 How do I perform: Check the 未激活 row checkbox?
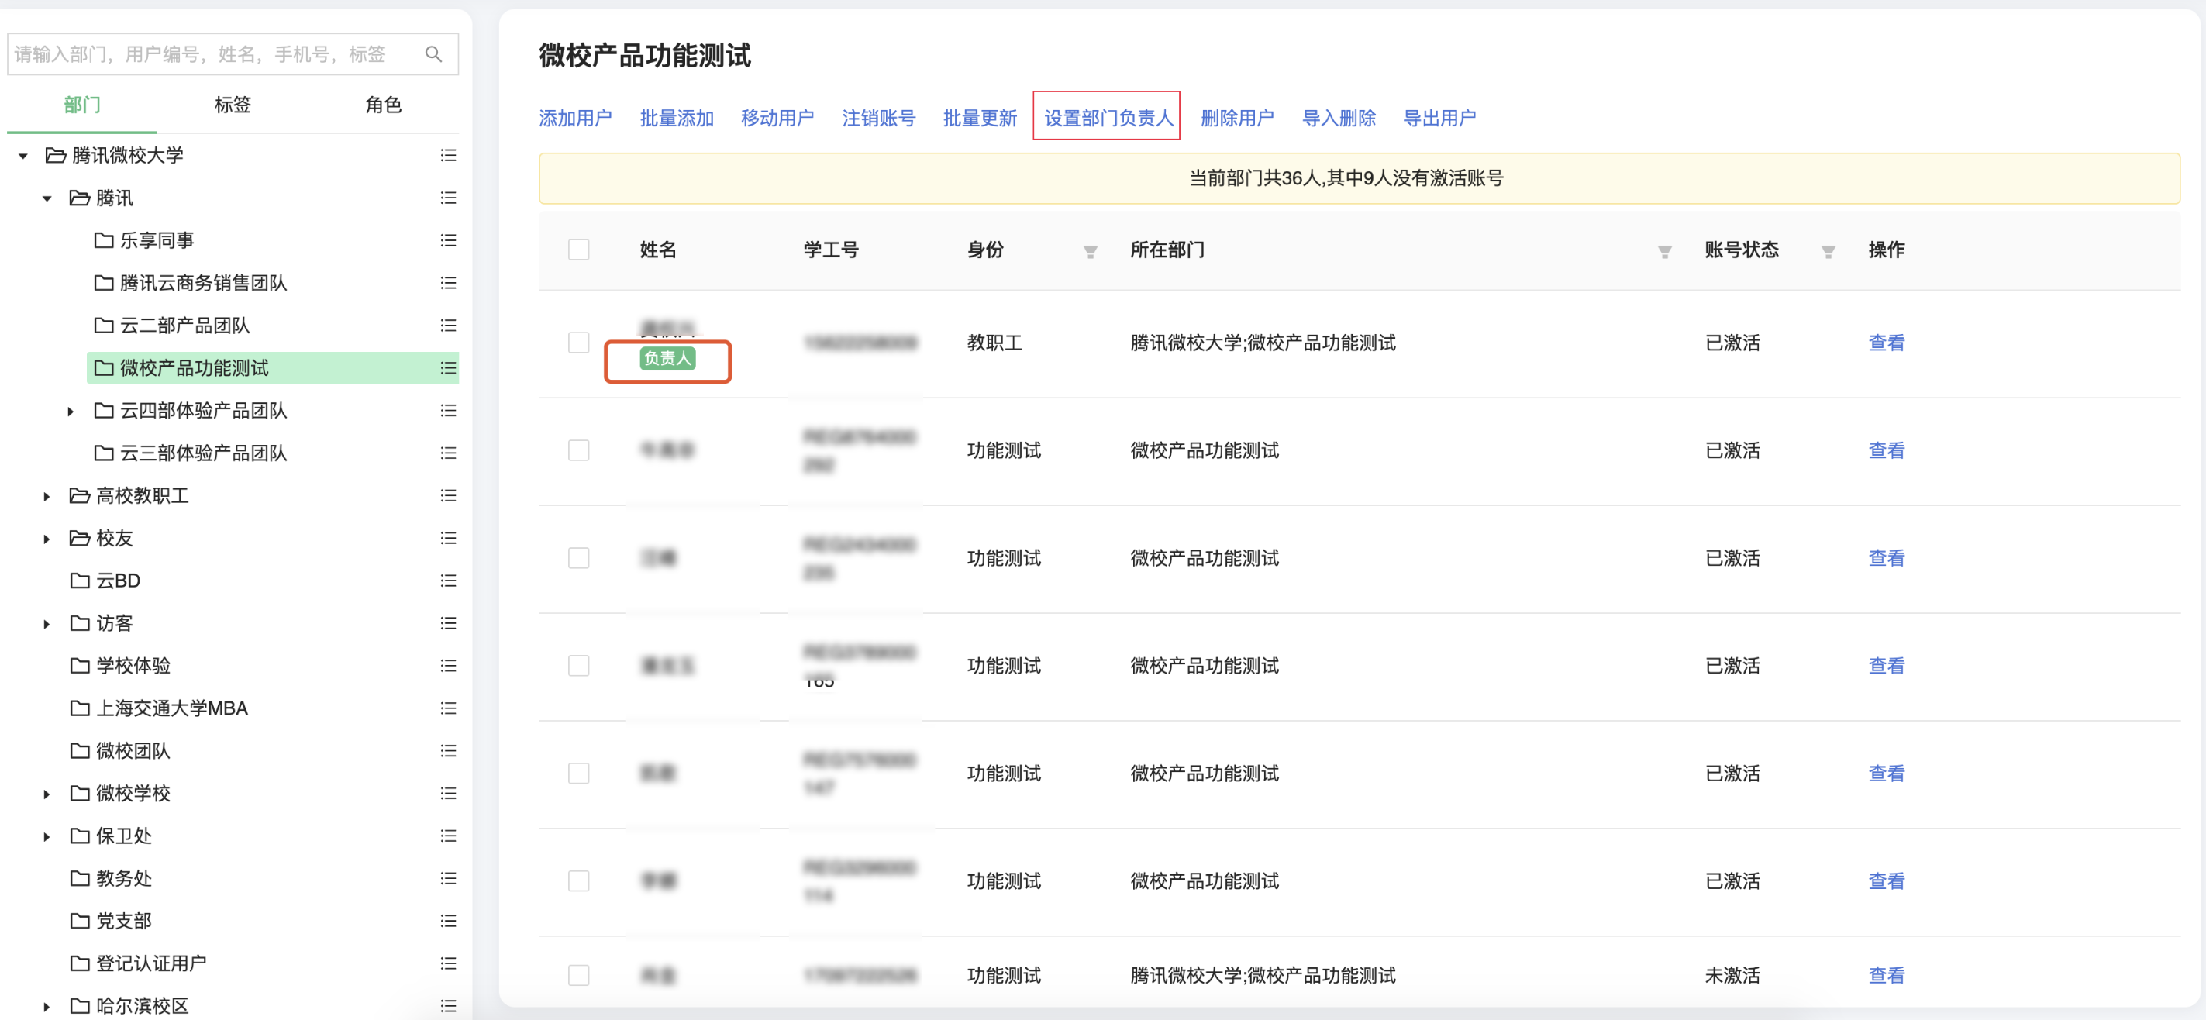[x=579, y=976]
